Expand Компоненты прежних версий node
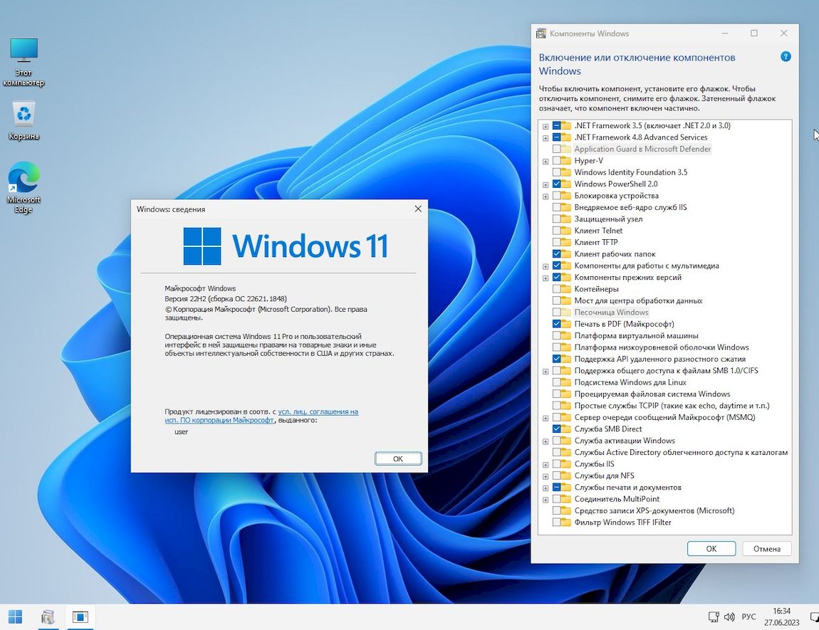 pos(546,278)
